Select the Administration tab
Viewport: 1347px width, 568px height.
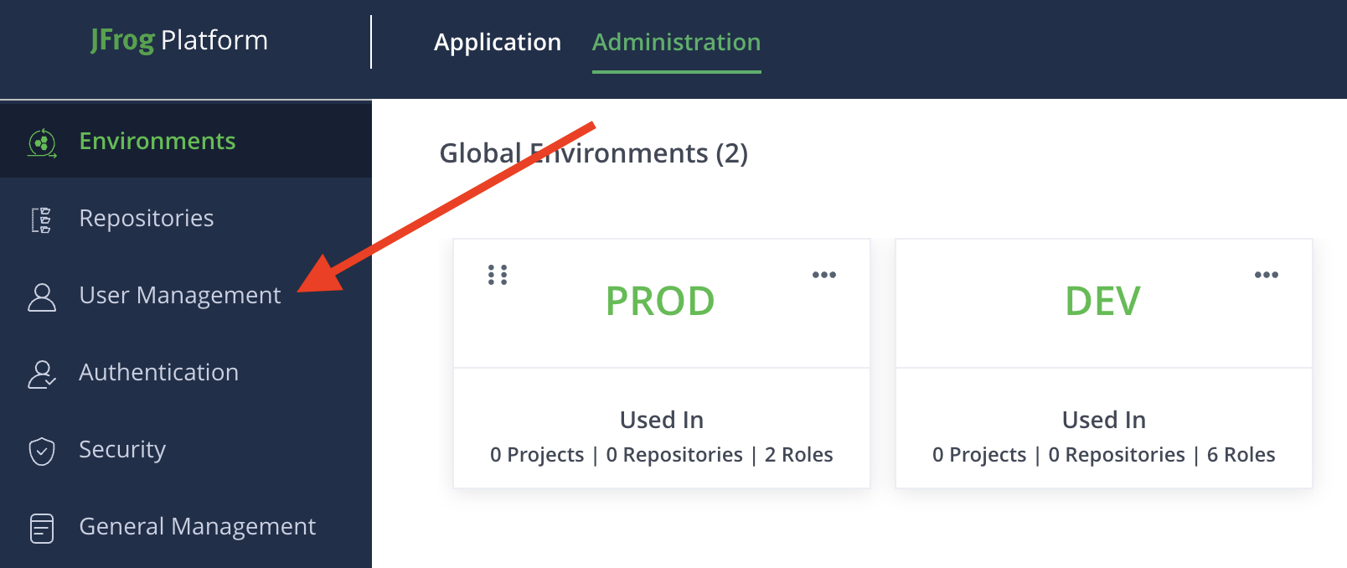coord(676,42)
